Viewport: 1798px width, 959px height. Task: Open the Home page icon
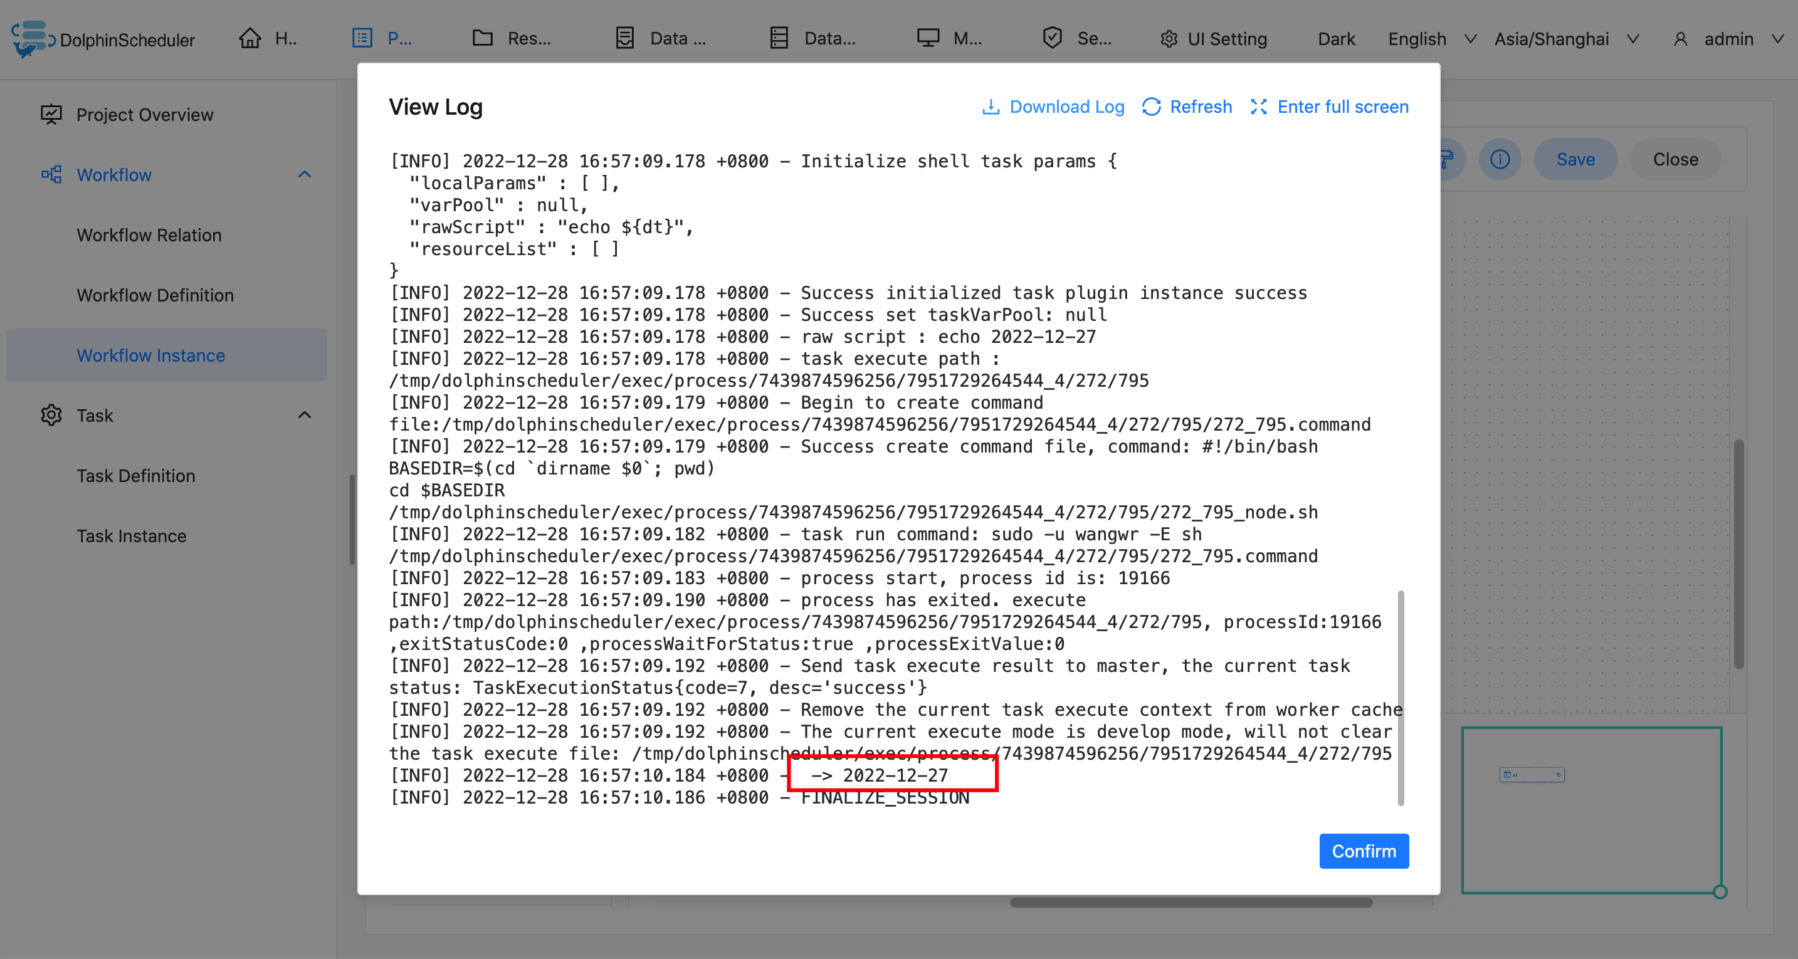[x=251, y=38]
